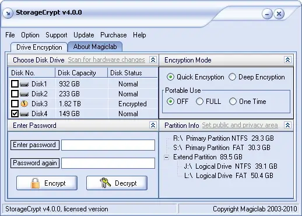Click the Encrypt button

pos(47,183)
